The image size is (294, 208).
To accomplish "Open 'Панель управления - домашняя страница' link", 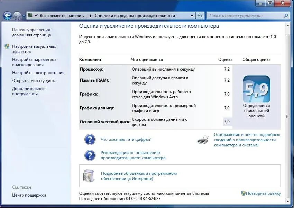I will coord(32,33).
